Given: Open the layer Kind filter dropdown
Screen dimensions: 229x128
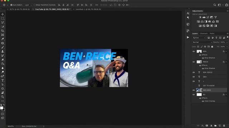Looking at the screenshot, I should tap(199, 38).
